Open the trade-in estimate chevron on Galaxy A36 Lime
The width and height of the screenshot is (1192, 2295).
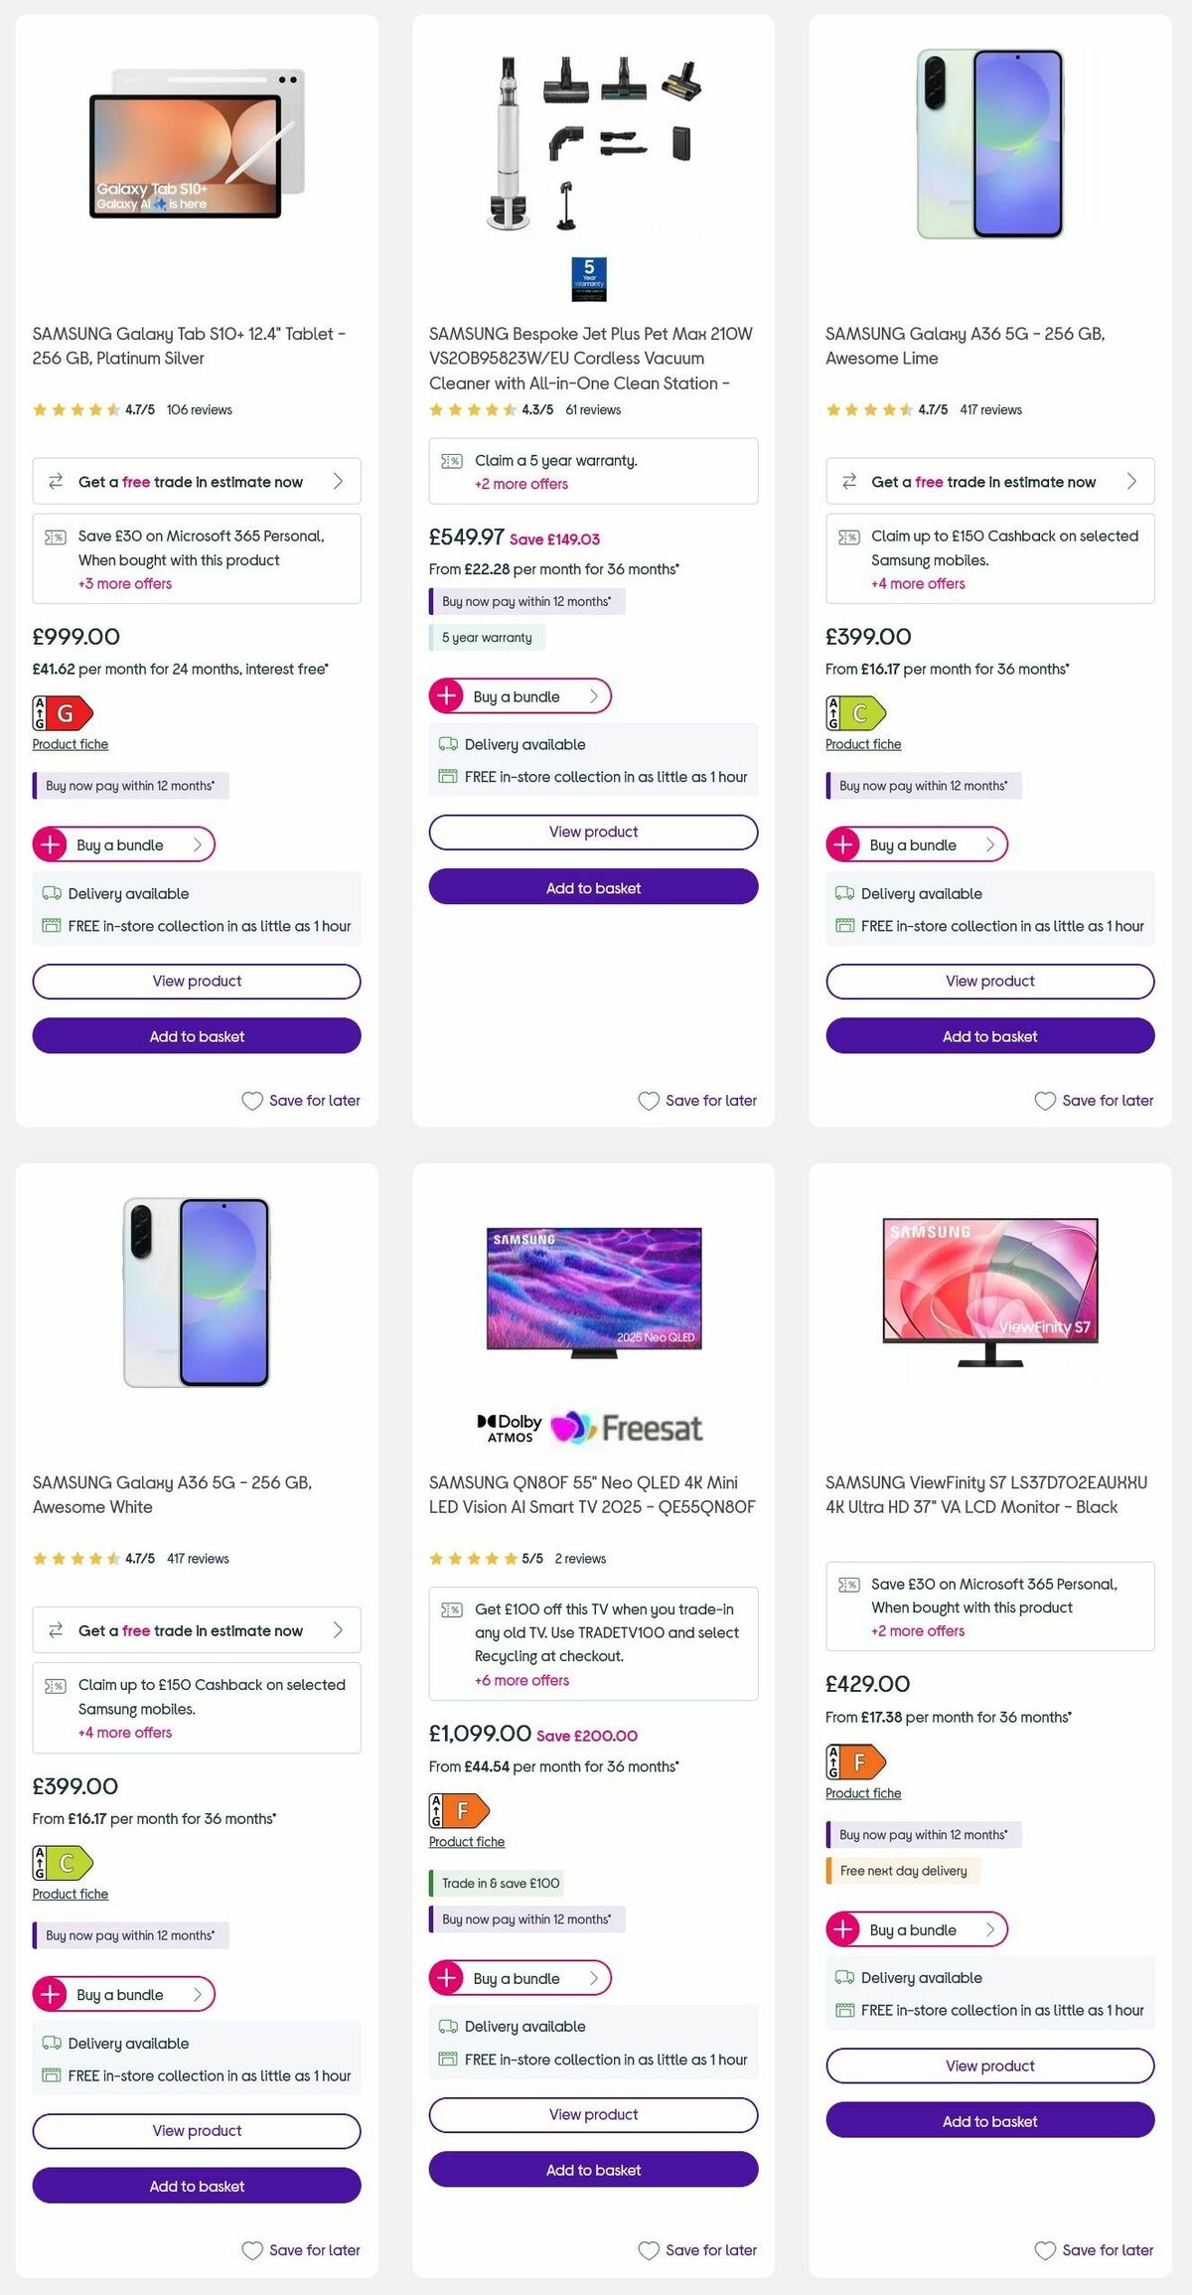tap(1131, 481)
